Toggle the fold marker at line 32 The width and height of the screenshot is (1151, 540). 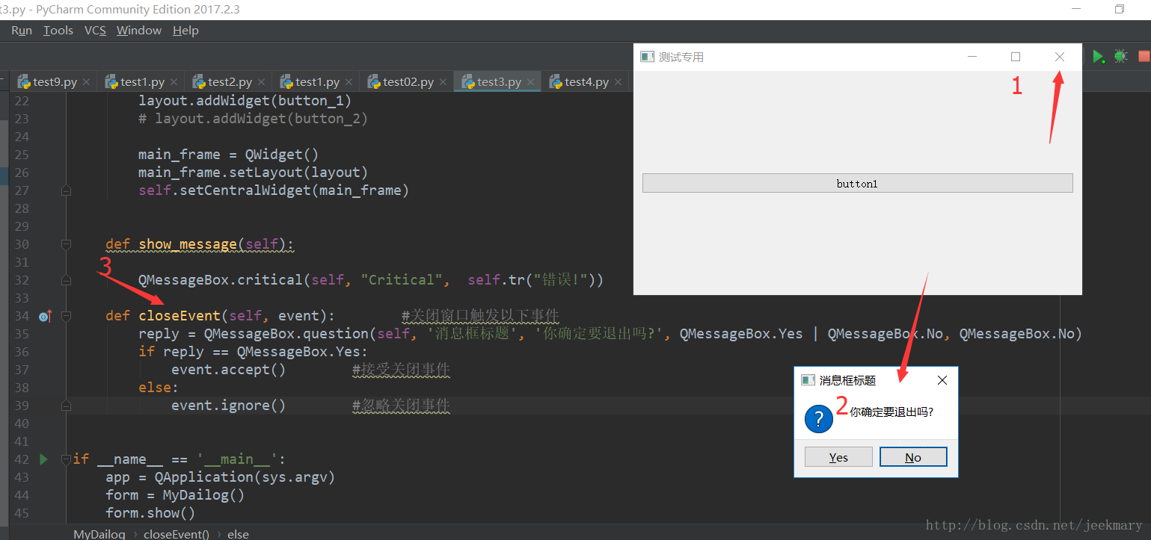(x=66, y=280)
